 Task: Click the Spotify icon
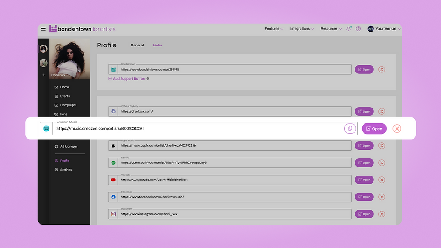coord(113,163)
